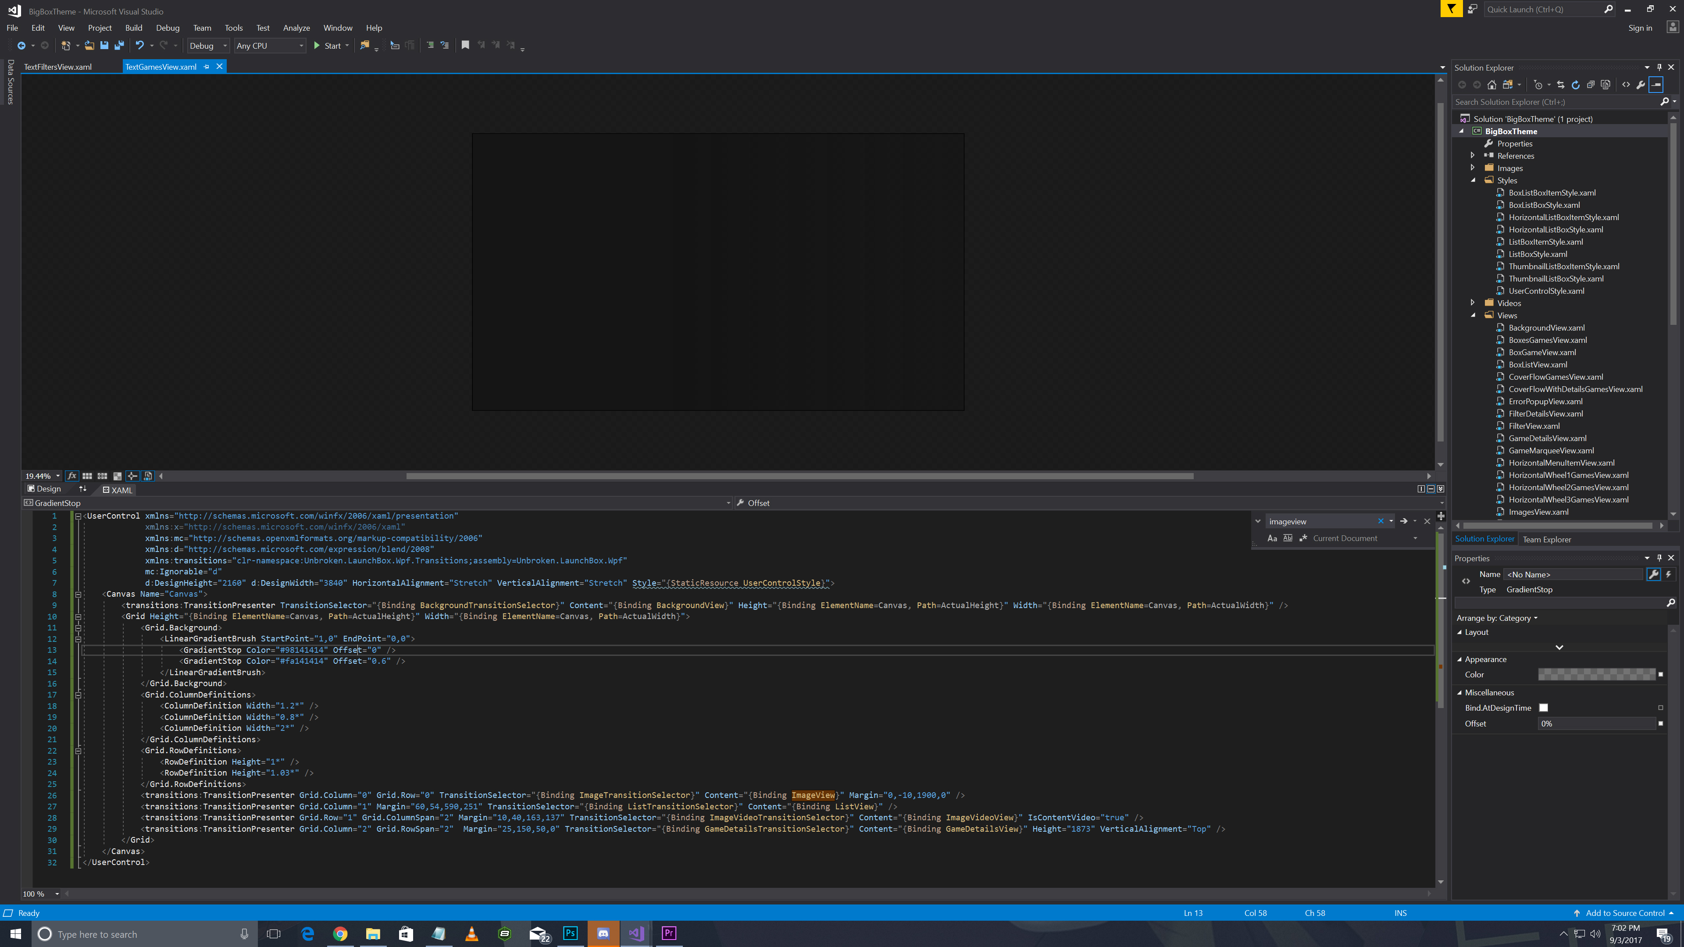Click wrench Properties icon in Solution Explorer
The image size is (1684, 947).
click(x=1641, y=85)
